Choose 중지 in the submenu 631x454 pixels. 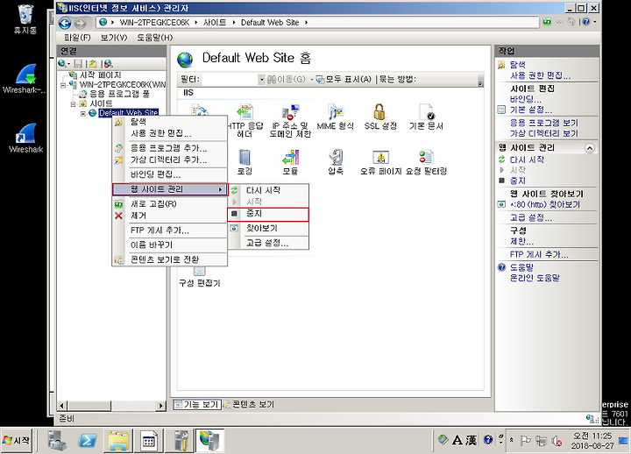click(268, 215)
